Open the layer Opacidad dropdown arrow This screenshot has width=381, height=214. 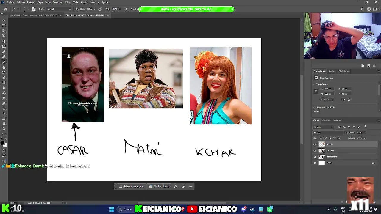(364, 133)
